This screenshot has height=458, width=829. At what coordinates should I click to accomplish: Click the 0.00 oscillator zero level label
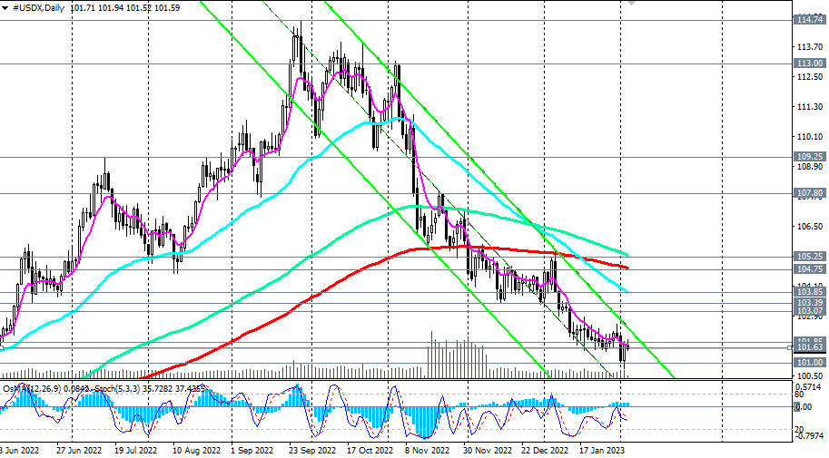(x=804, y=407)
